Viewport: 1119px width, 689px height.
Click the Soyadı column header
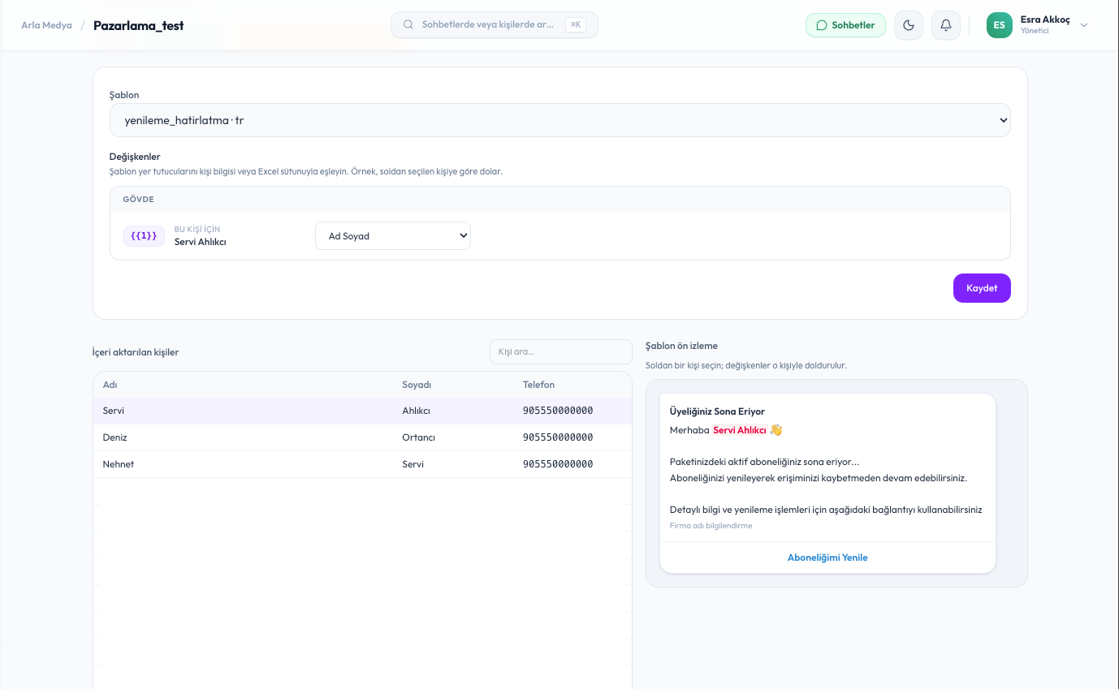coord(417,385)
